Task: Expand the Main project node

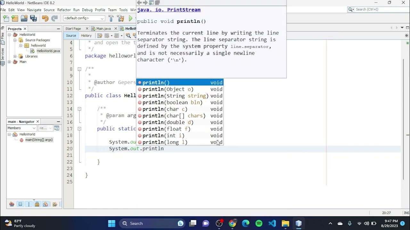Action: click(9, 62)
